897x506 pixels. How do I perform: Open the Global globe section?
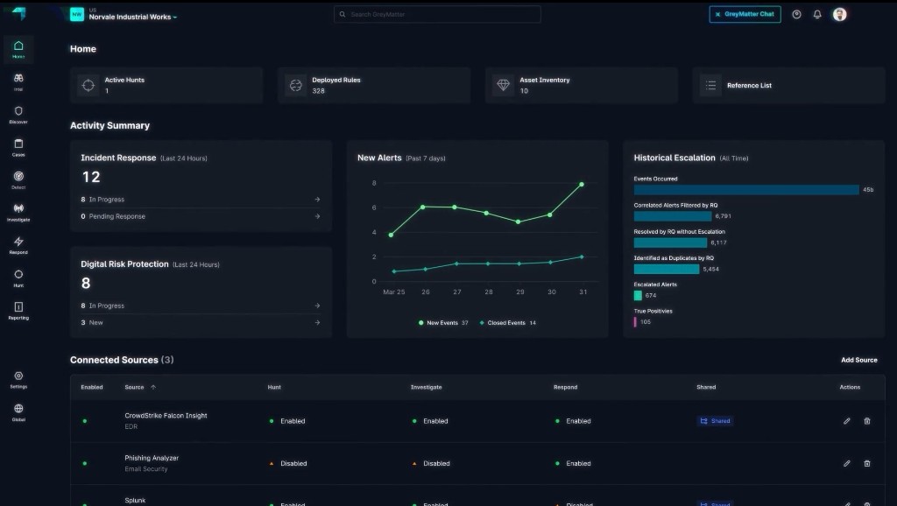pos(18,411)
